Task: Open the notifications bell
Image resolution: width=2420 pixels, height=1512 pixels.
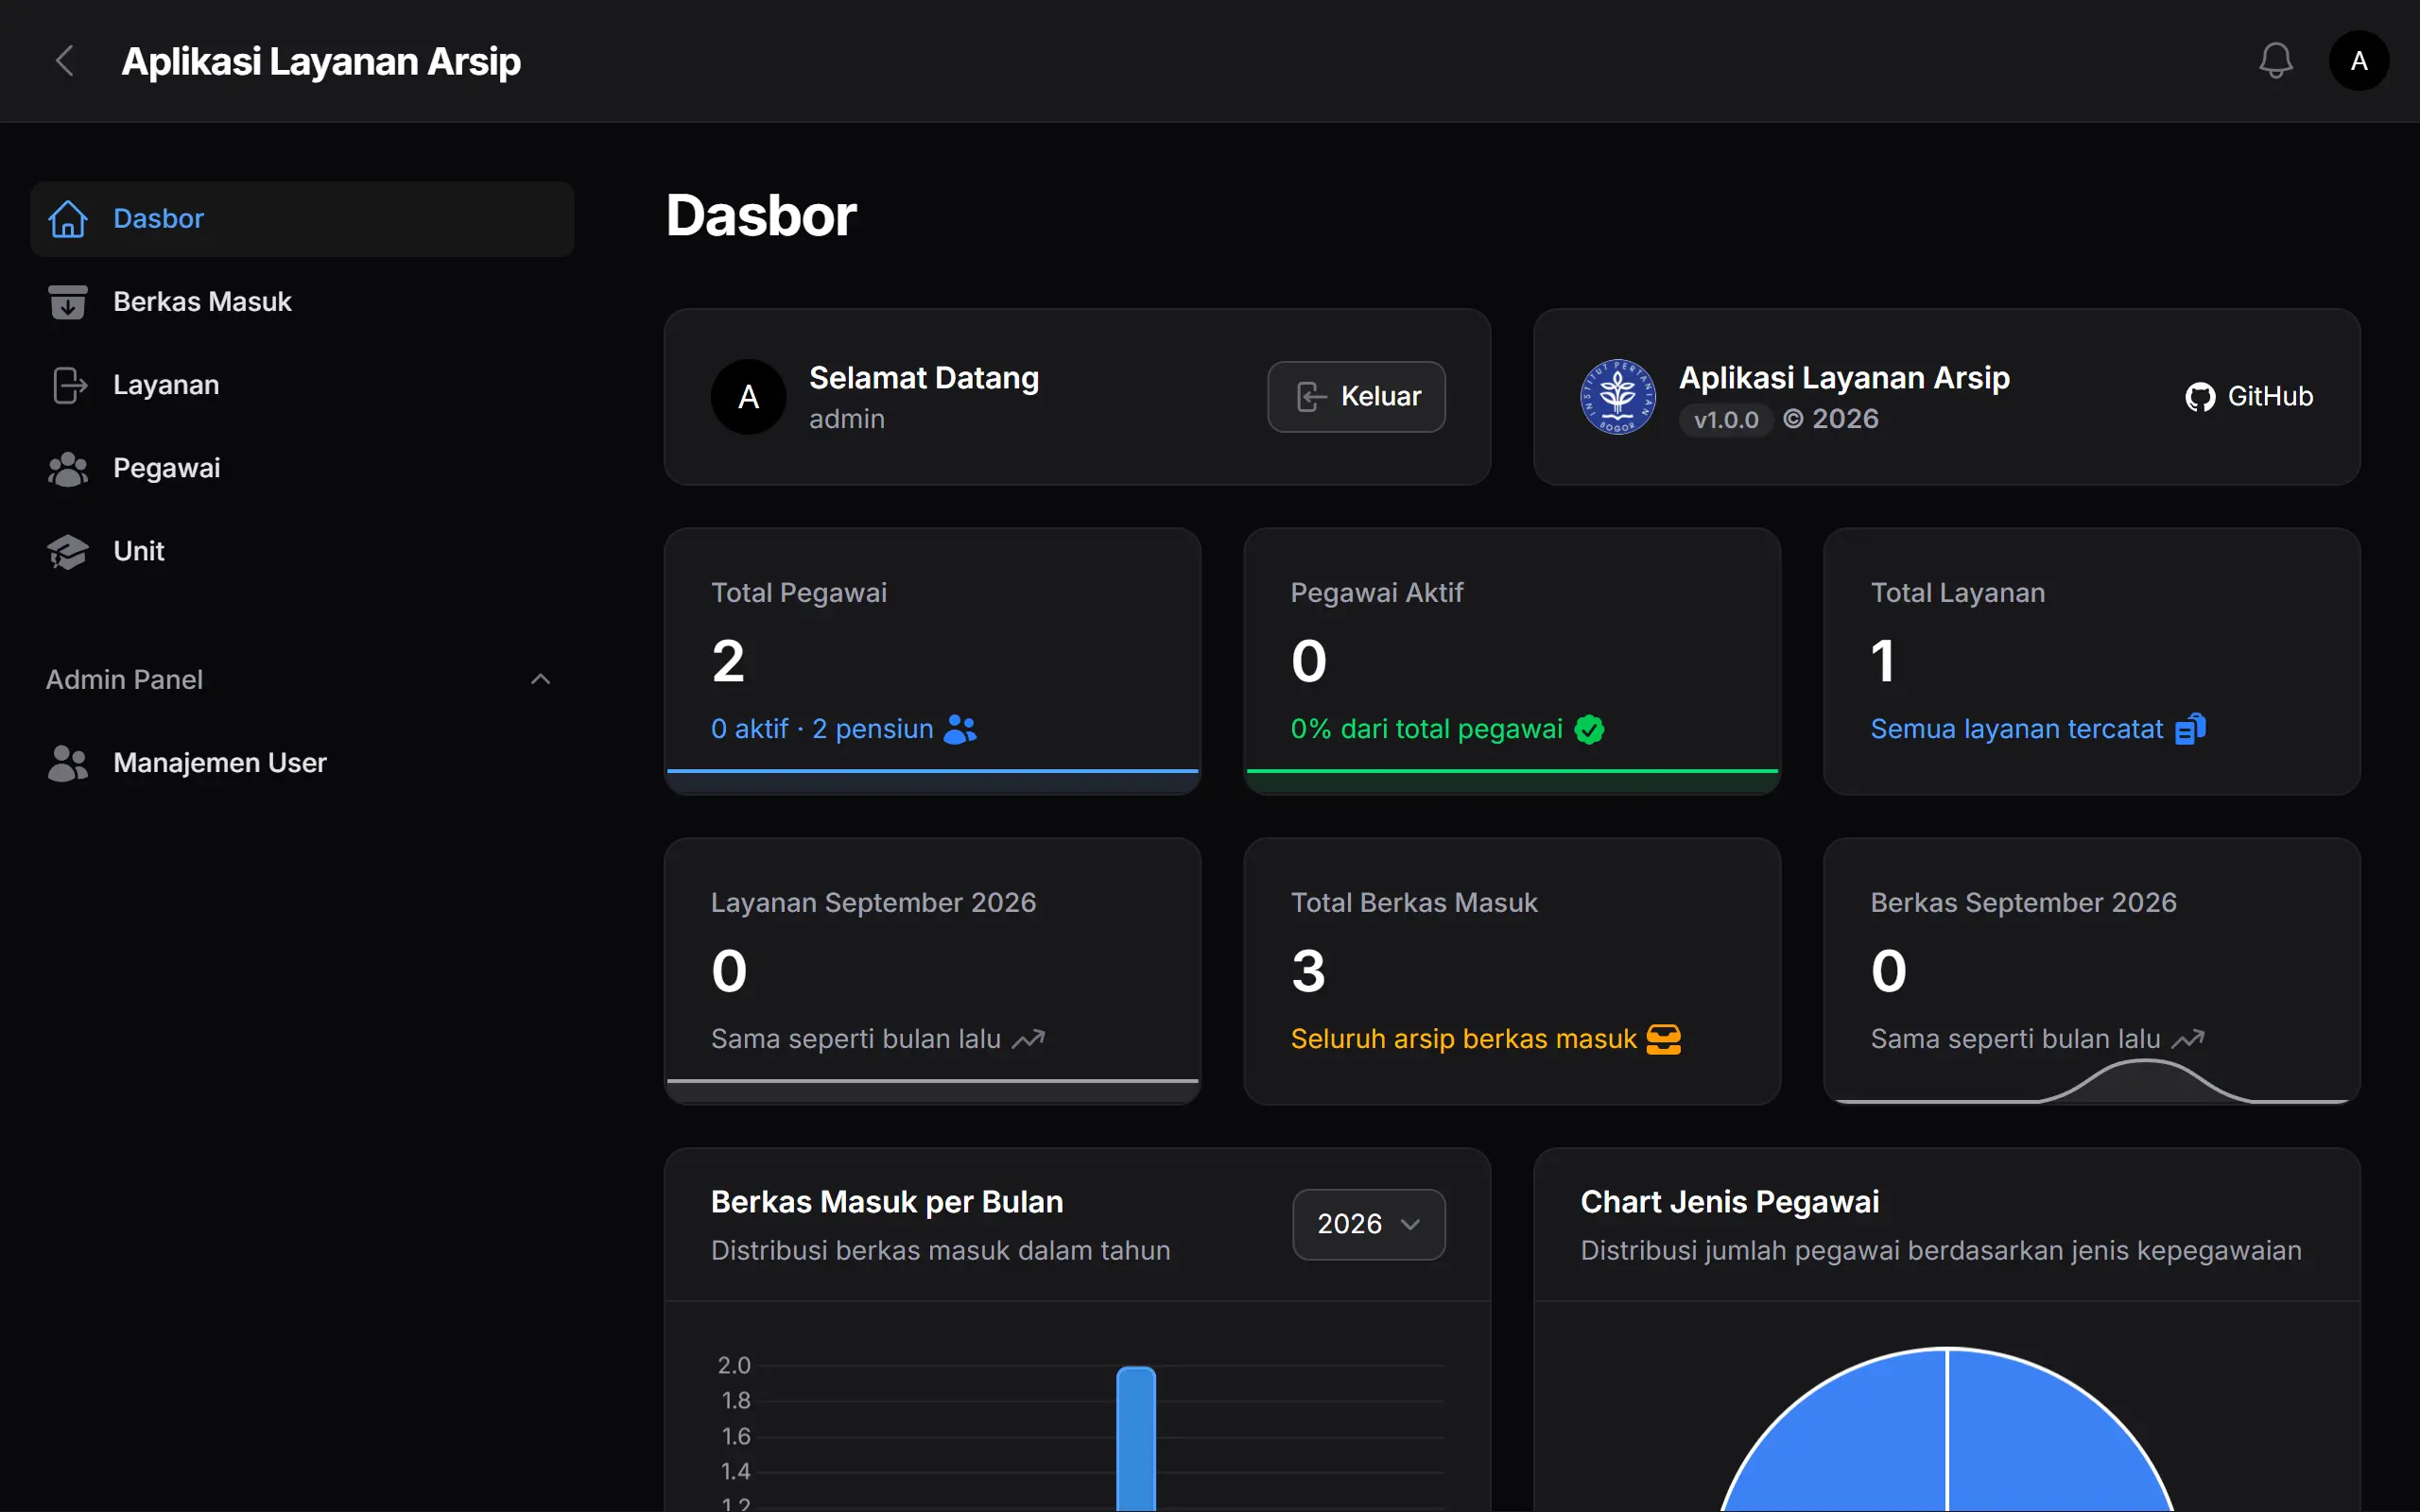Action: click(x=2275, y=61)
